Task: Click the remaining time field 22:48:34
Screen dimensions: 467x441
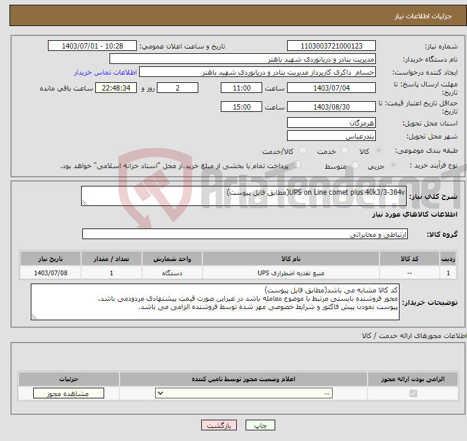Action: [116, 88]
